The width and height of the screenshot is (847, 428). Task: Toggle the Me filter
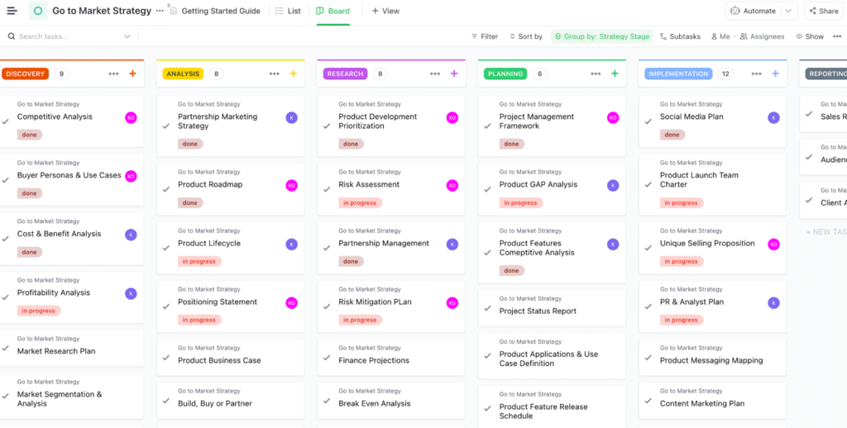pos(720,36)
